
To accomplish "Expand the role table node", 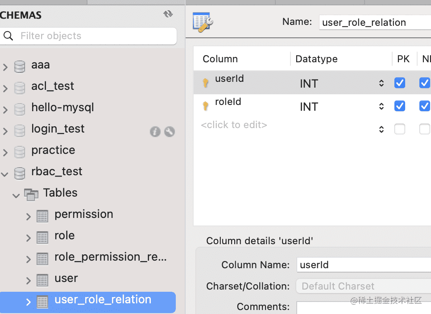I will pyautogui.click(x=29, y=238).
